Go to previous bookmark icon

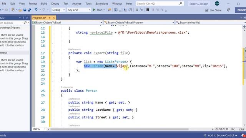coord(153,10)
